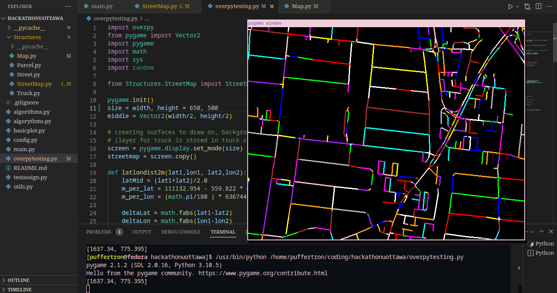The image size is (557, 293).
Task: Split the editor with split icon
Action: point(539,6)
